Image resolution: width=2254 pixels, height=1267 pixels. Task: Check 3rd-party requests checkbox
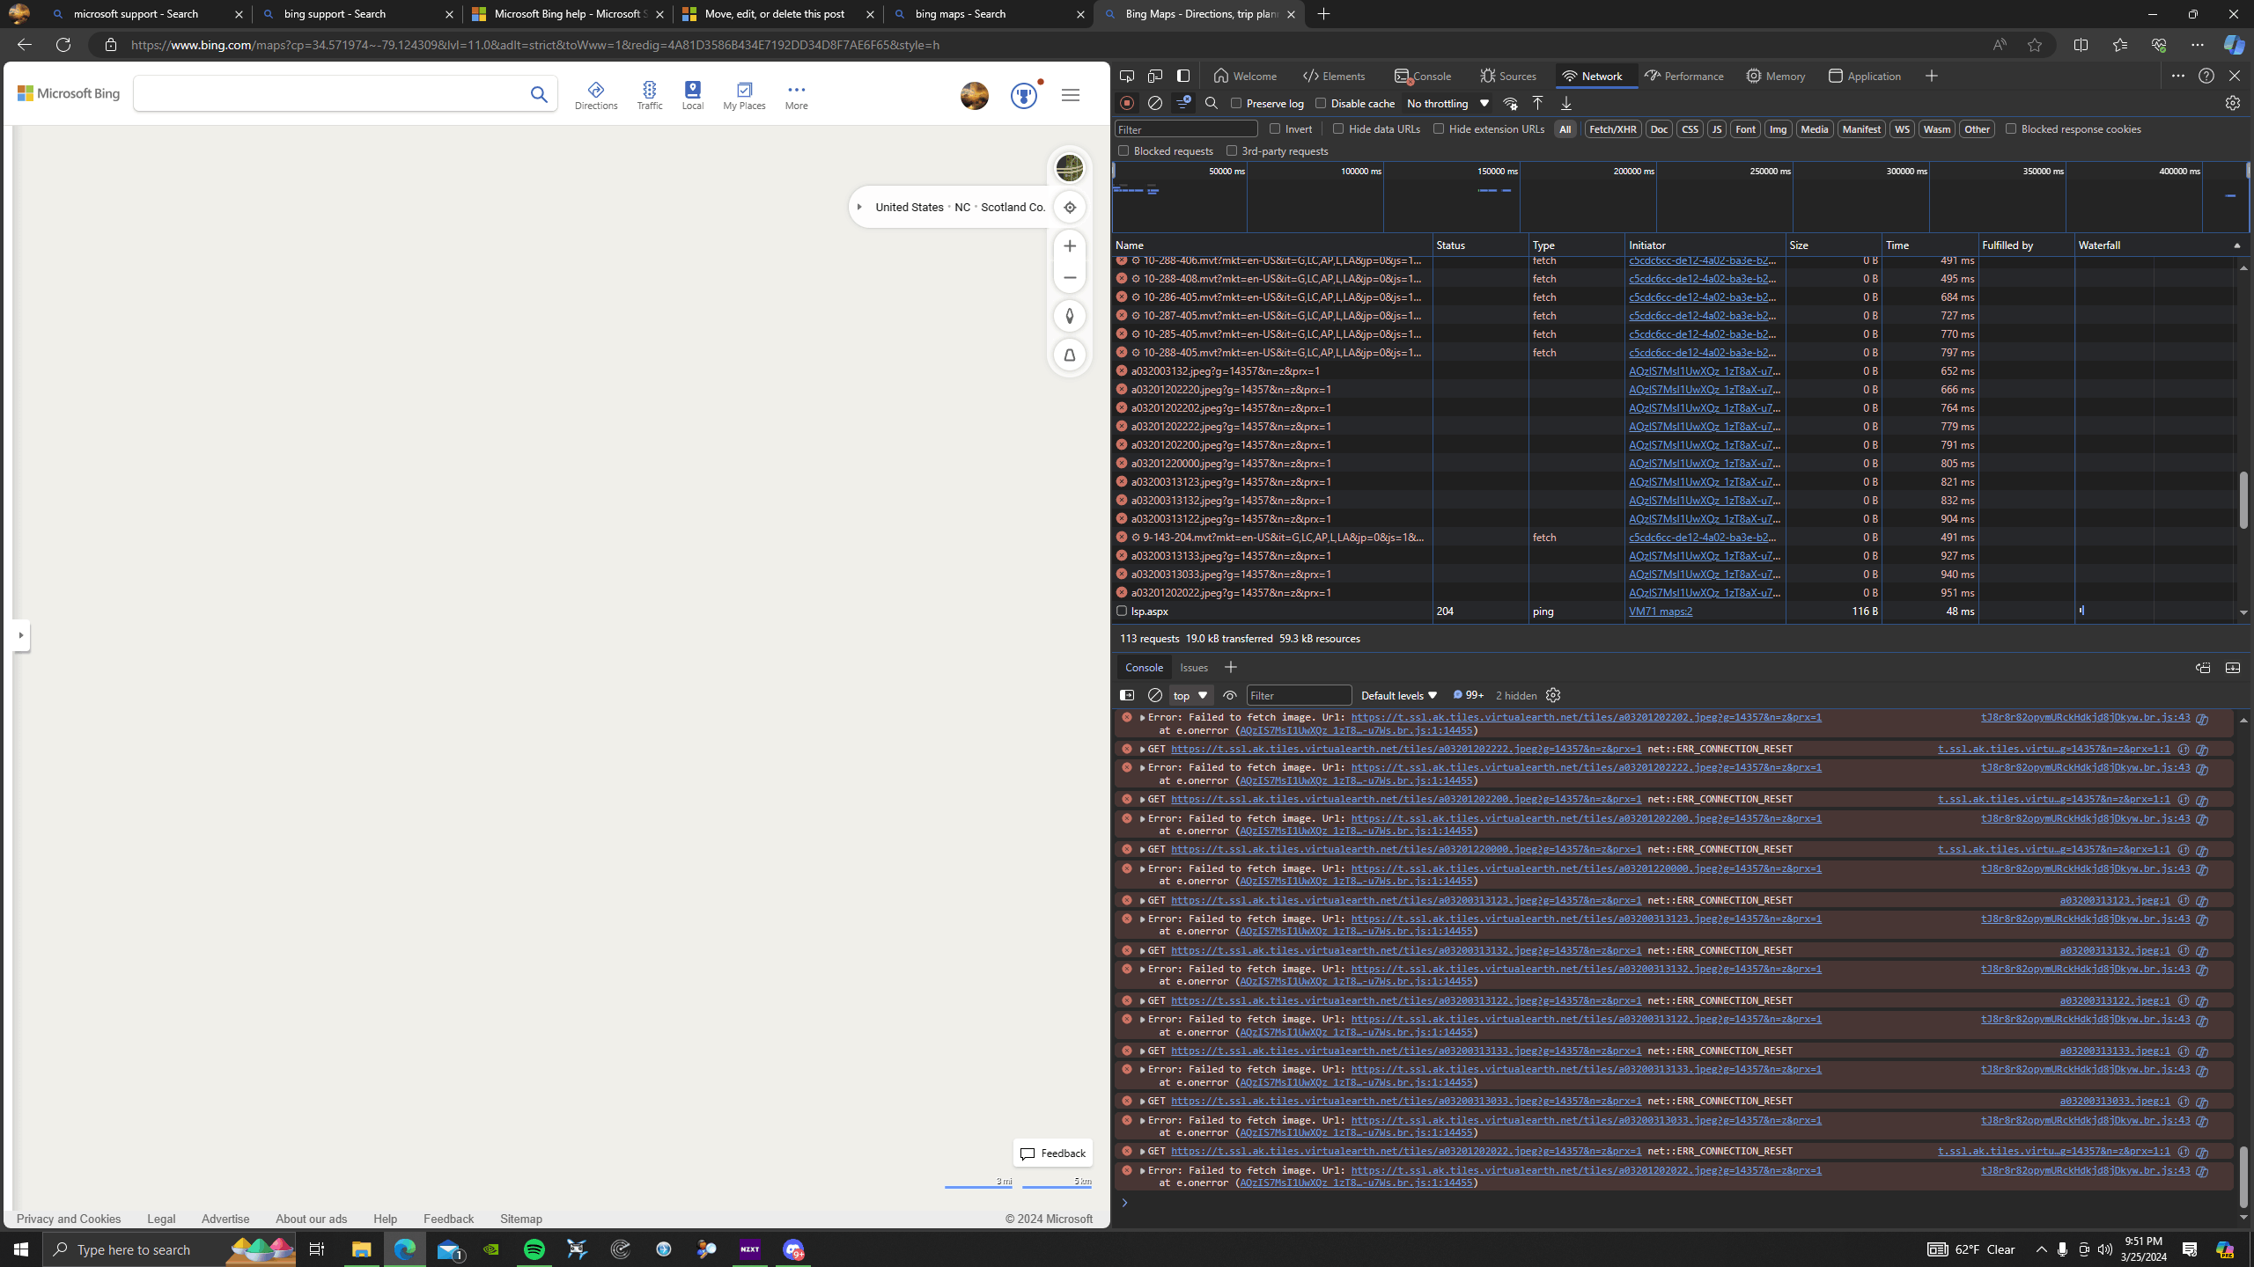[x=1232, y=150]
